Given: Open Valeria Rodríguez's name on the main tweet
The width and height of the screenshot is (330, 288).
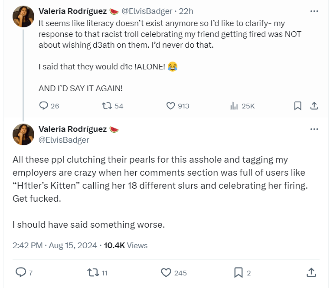Looking at the screenshot, I should click(x=72, y=129).
